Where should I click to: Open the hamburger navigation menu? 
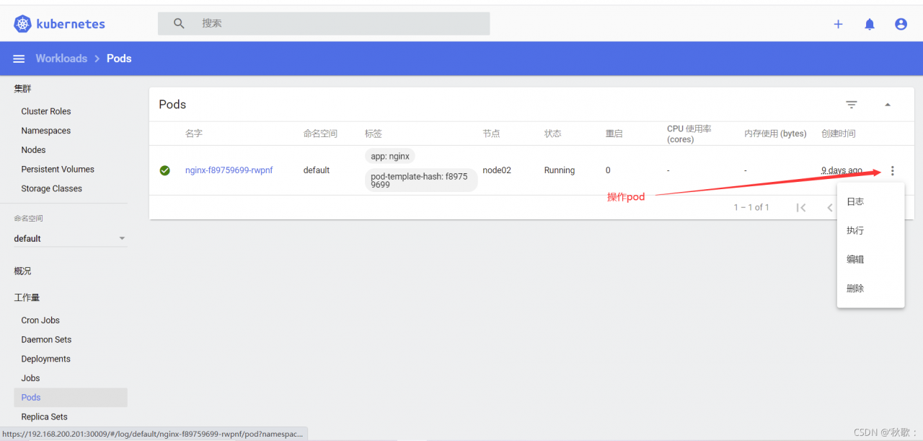coord(19,58)
